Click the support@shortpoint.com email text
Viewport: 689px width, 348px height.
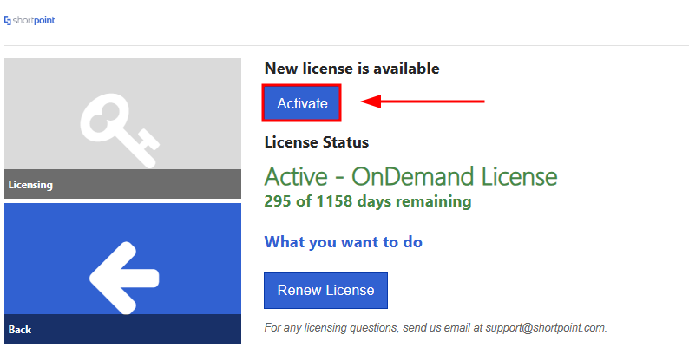[546, 328]
